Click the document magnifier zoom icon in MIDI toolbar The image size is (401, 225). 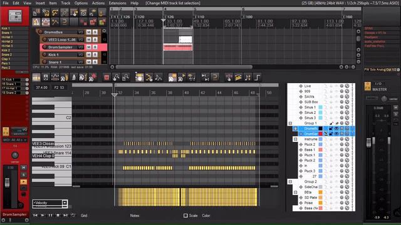coord(125,77)
